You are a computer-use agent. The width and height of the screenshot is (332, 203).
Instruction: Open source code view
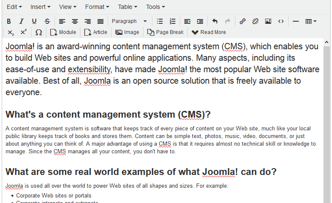click(x=281, y=21)
